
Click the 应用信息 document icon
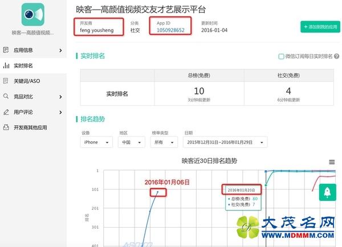6,50
